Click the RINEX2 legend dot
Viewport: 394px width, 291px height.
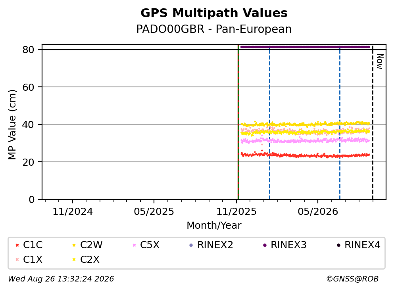point(191,245)
